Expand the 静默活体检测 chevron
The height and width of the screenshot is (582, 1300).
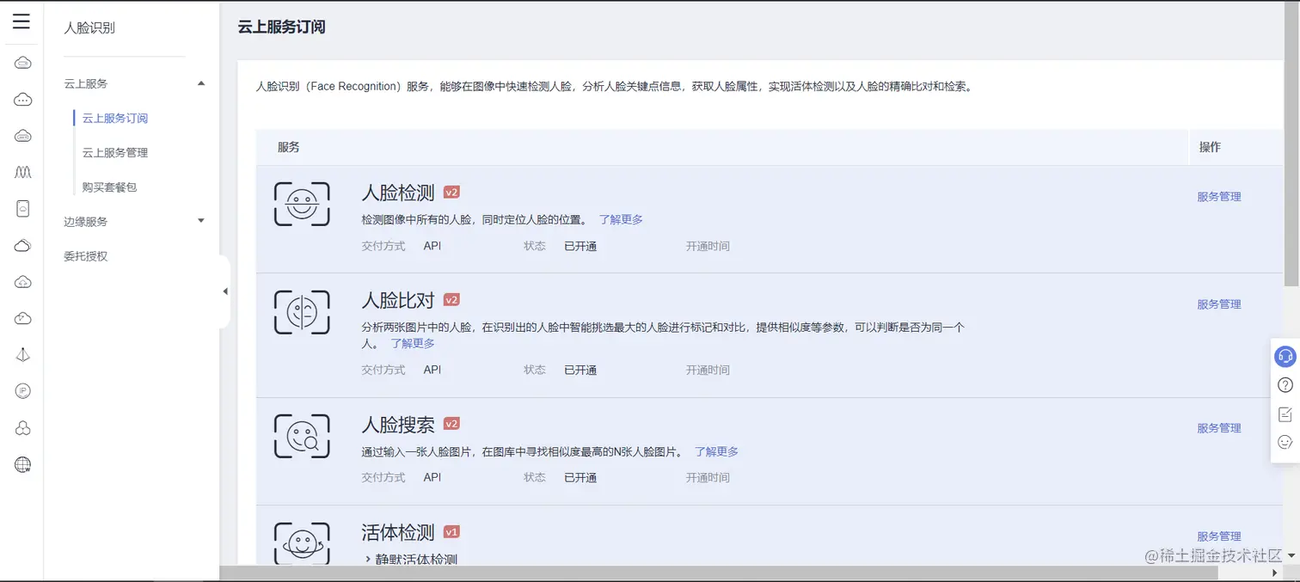pyautogui.click(x=368, y=559)
